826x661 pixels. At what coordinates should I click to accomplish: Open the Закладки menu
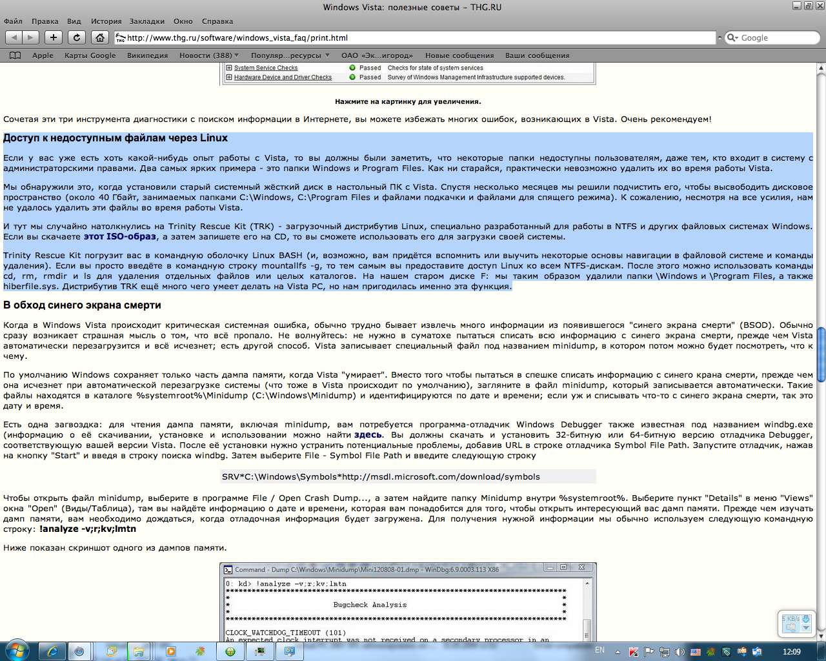click(146, 21)
